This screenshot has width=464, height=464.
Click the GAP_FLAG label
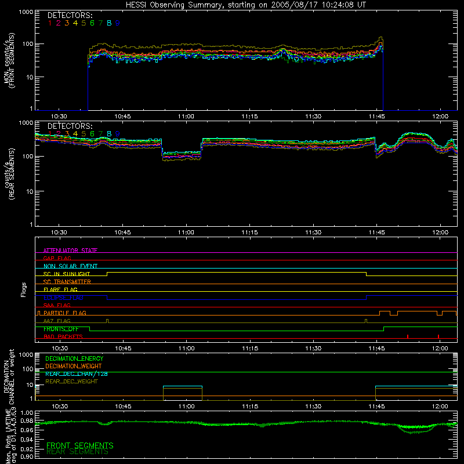click(x=57, y=258)
